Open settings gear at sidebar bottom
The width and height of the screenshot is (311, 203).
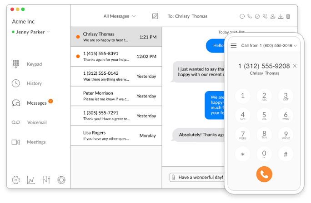16,180
